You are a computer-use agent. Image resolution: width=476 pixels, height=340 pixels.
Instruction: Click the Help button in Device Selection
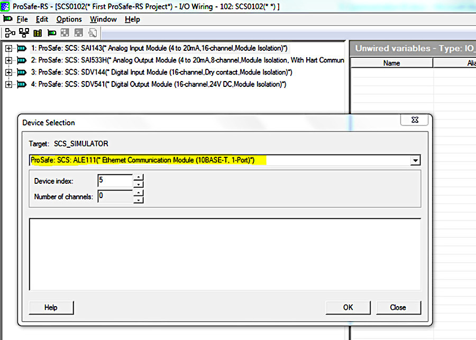51,308
